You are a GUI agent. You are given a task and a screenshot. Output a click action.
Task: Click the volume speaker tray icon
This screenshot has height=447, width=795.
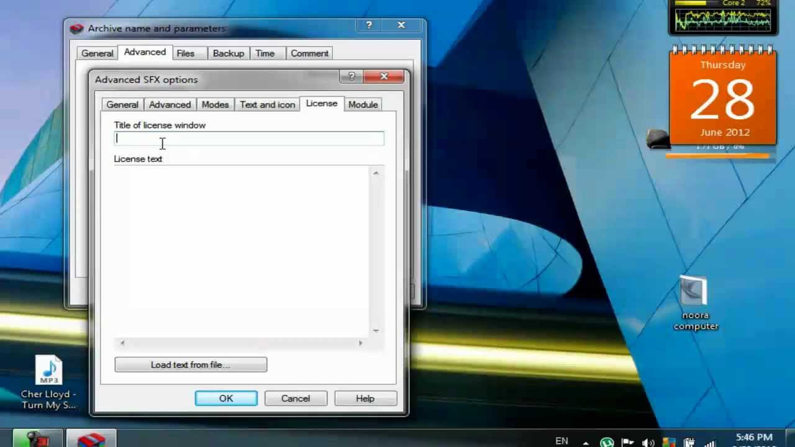(648, 442)
